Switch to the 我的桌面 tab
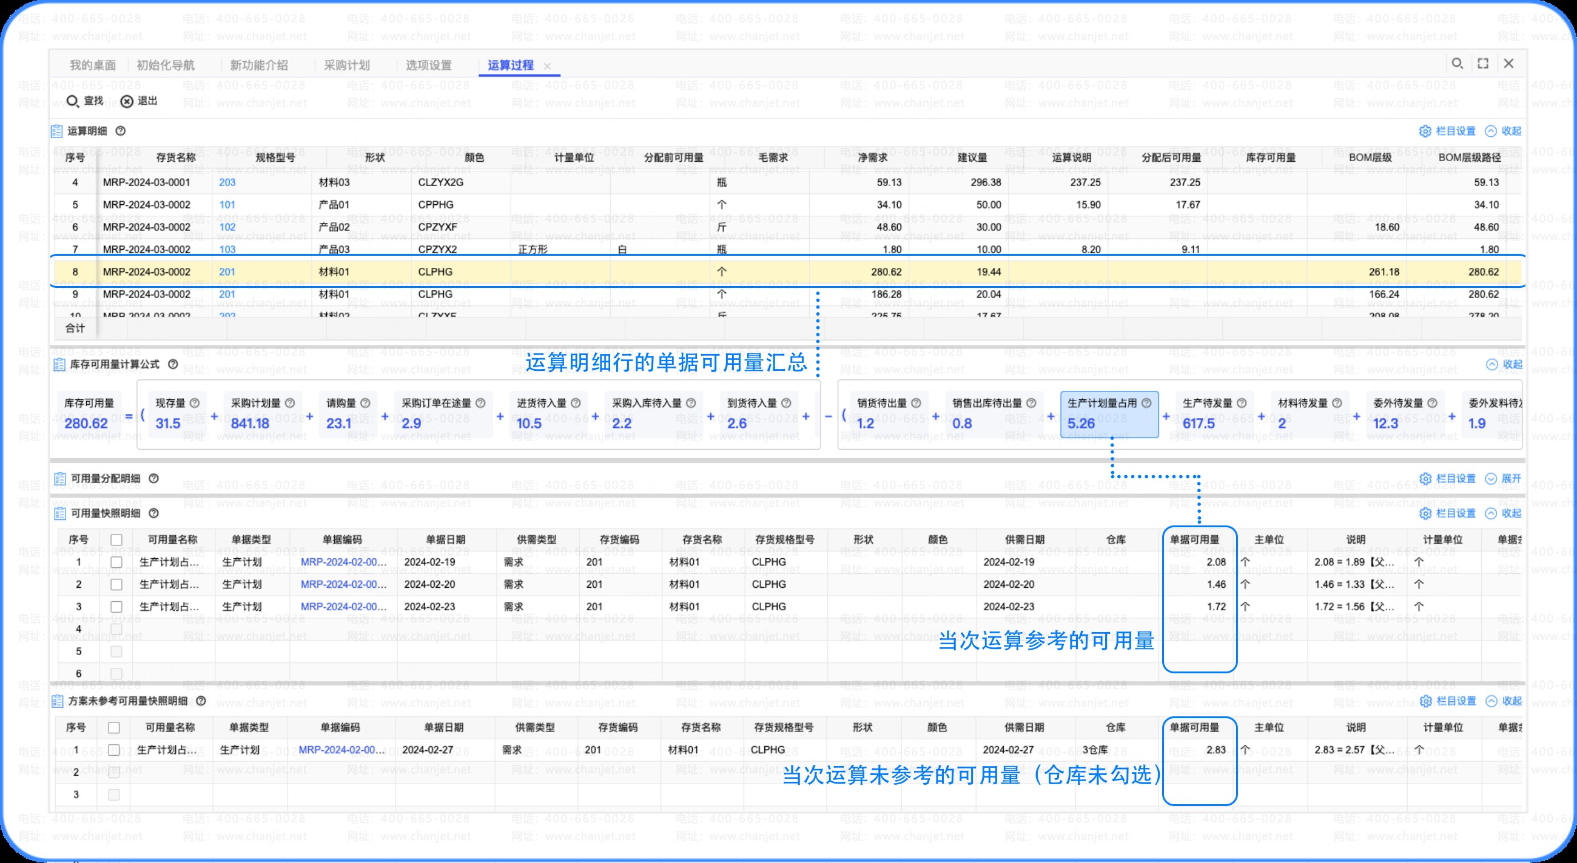Screen dimensions: 1577x863 coord(92,65)
